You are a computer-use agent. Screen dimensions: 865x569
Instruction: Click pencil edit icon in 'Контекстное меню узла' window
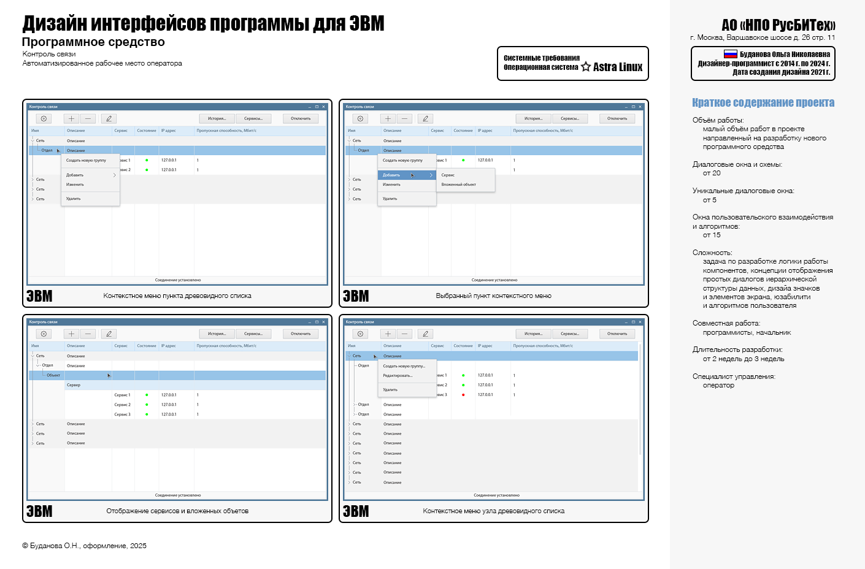click(x=425, y=334)
